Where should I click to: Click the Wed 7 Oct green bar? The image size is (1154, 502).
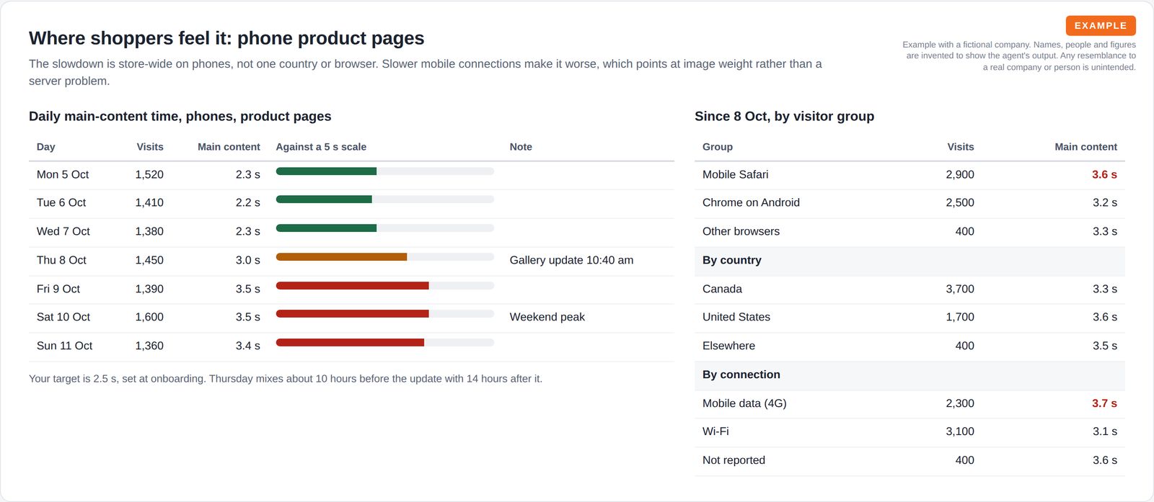(326, 228)
